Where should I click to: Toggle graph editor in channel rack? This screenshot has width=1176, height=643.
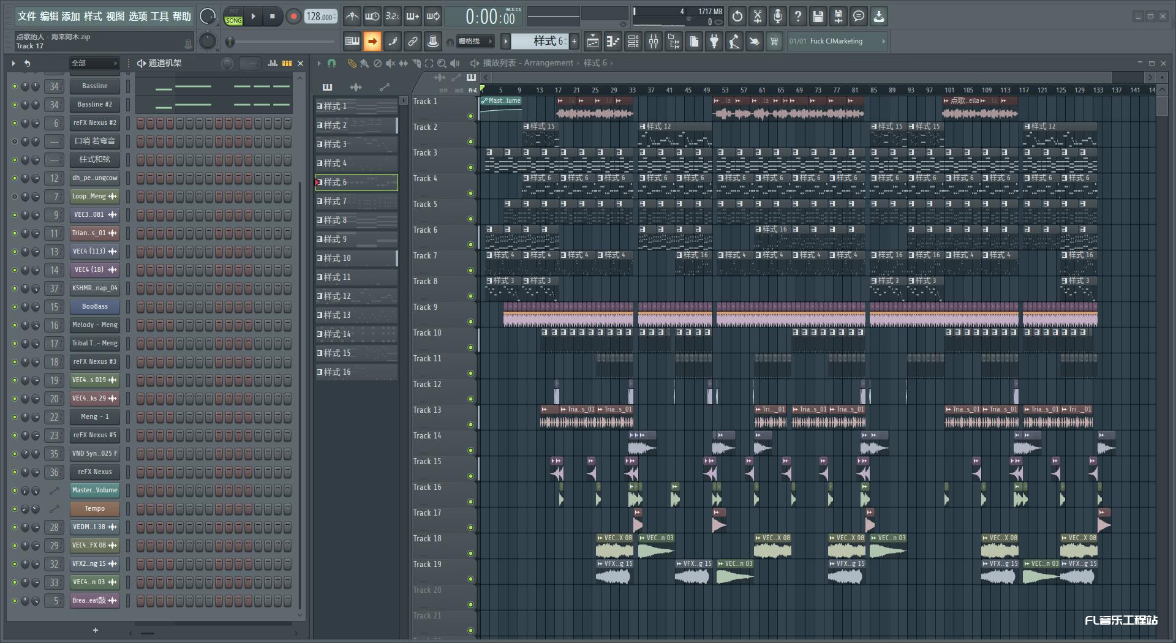click(273, 63)
